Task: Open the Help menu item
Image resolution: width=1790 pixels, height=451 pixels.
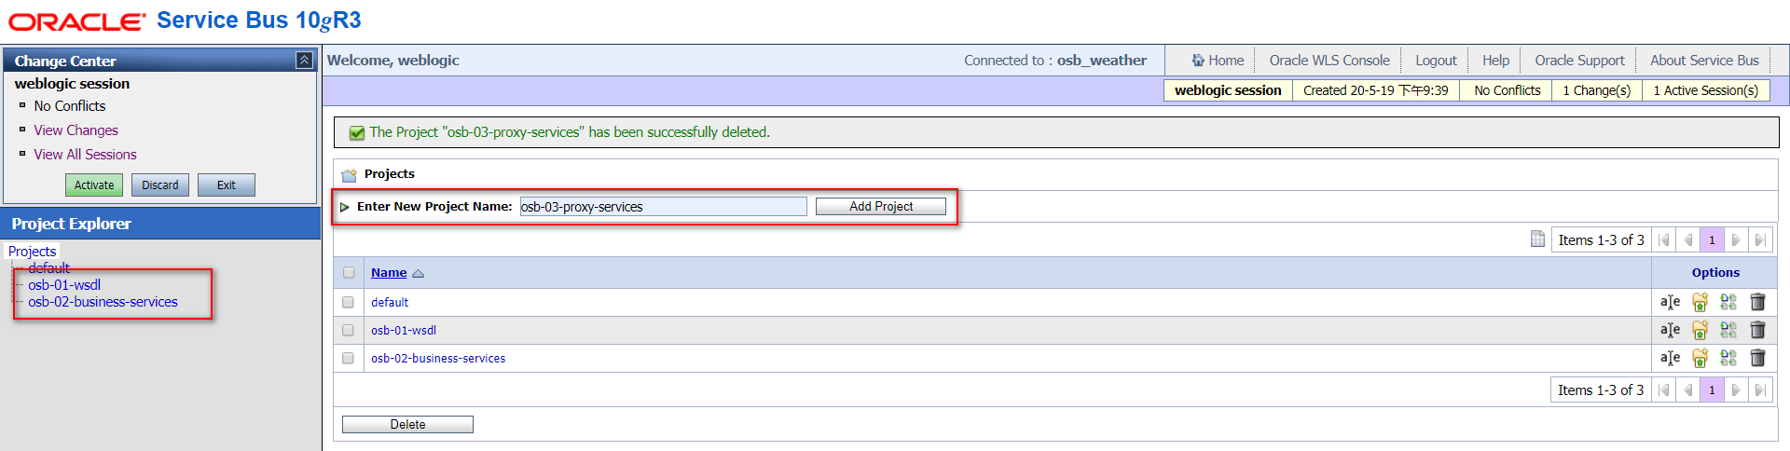Action: (1495, 60)
